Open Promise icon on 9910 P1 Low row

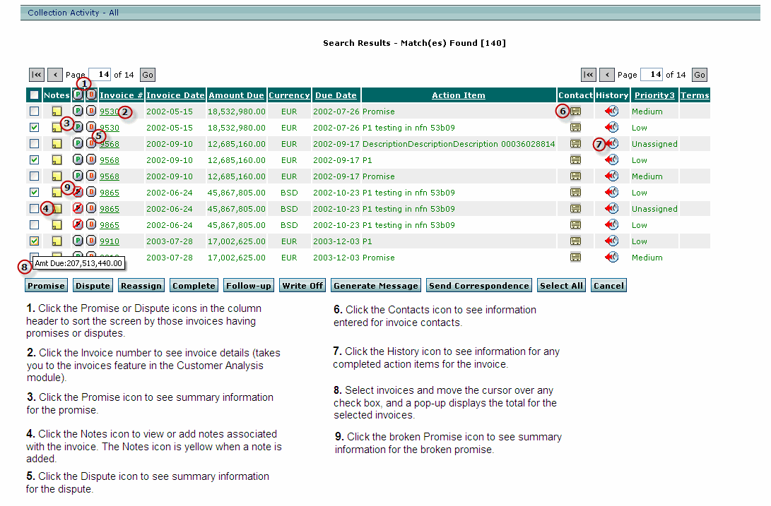[x=78, y=240]
